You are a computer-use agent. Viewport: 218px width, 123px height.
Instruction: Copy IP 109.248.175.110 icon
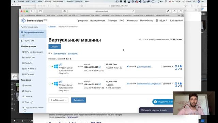pos(99,84)
